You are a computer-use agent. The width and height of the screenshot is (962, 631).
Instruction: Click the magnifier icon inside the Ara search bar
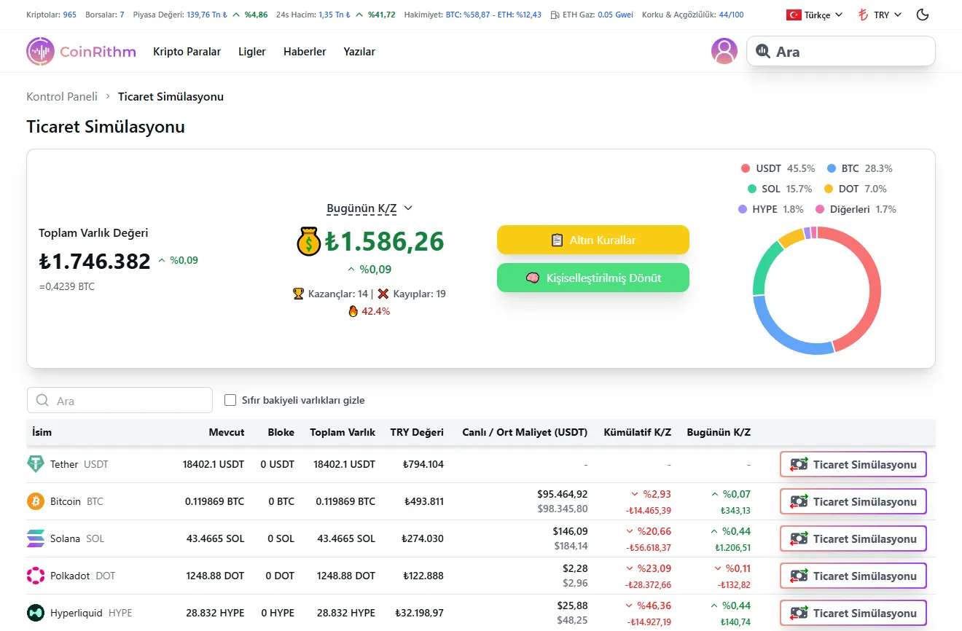tap(762, 51)
